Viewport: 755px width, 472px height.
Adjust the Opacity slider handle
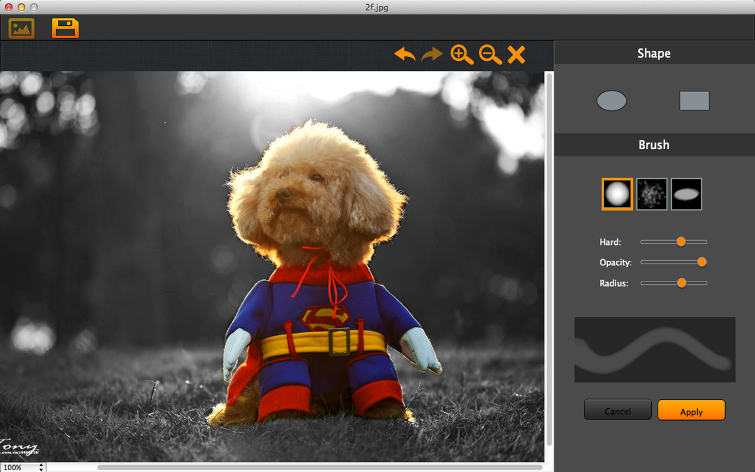click(x=702, y=262)
